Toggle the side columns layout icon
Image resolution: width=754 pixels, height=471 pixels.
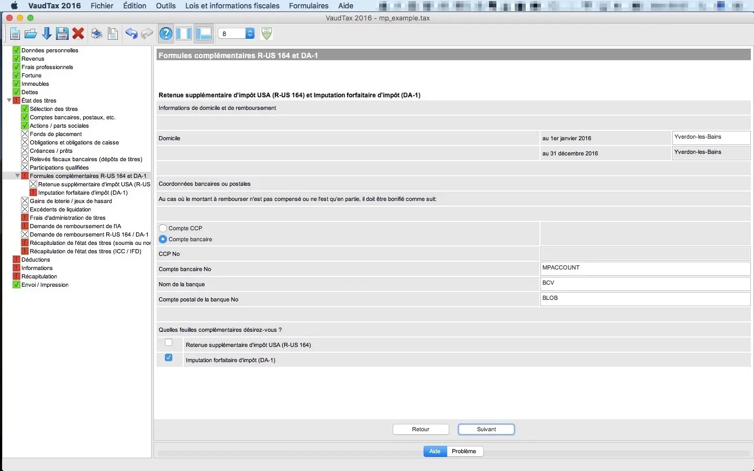pyautogui.click(x=184, y=34)
